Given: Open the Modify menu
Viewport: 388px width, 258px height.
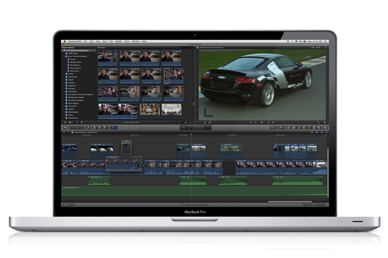Looking at the screenshot, I should (118, 42).
